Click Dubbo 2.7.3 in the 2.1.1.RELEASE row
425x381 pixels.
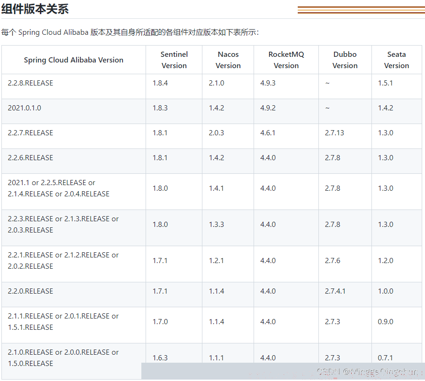pyautogui.click(x=332, y=322)
